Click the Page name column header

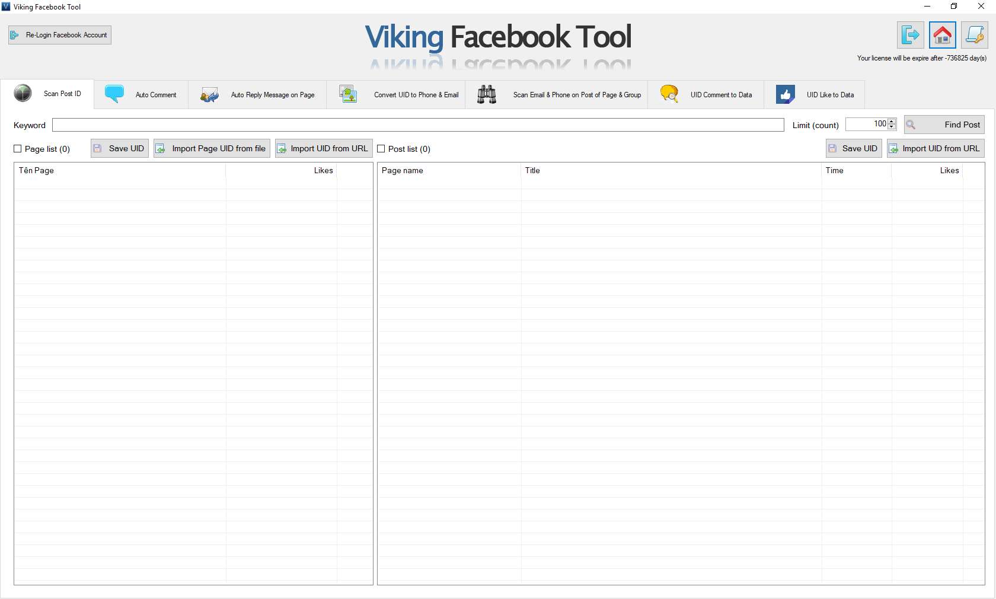pyautogui.click(x=449, y=170)
